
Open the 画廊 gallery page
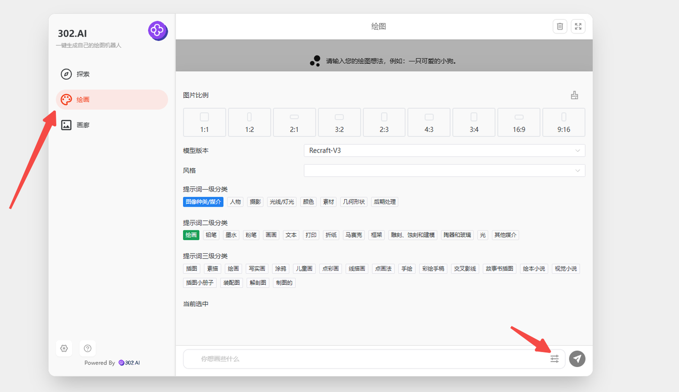pyautogui.click(x=112, y=125)
